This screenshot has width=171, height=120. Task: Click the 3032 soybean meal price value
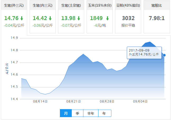(x=128, y=19)
